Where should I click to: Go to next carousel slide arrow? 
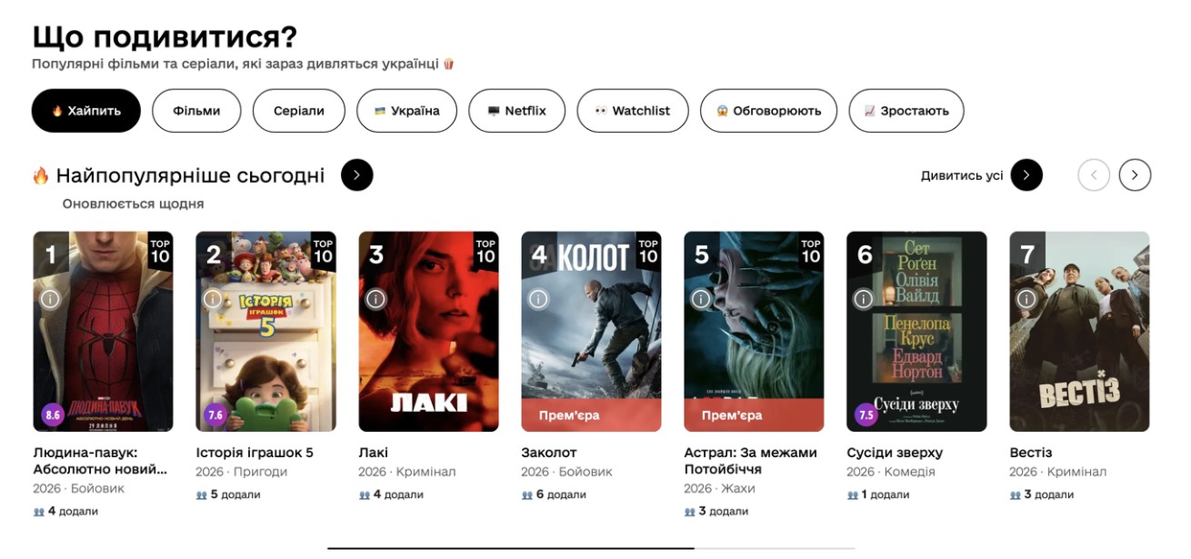pos(1135,175)
